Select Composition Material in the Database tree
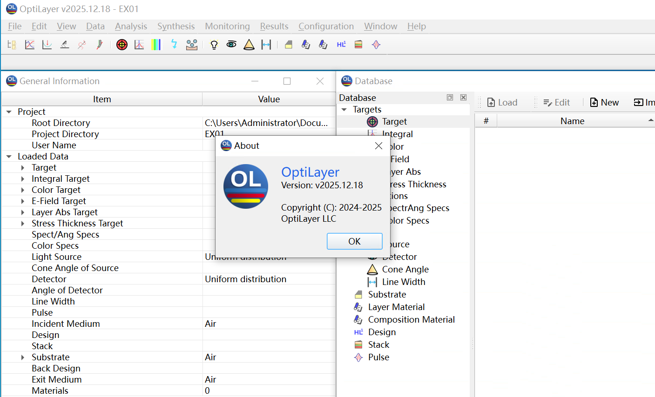 (412, 320)
